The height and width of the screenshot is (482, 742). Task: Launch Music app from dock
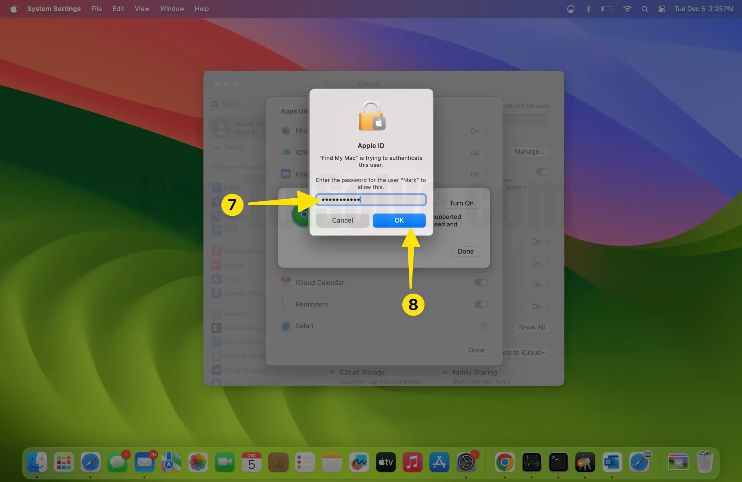(412, 462)
